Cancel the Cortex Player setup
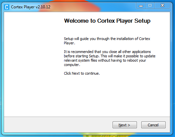Screen dimensions: 175x137 tap(153, 125)
